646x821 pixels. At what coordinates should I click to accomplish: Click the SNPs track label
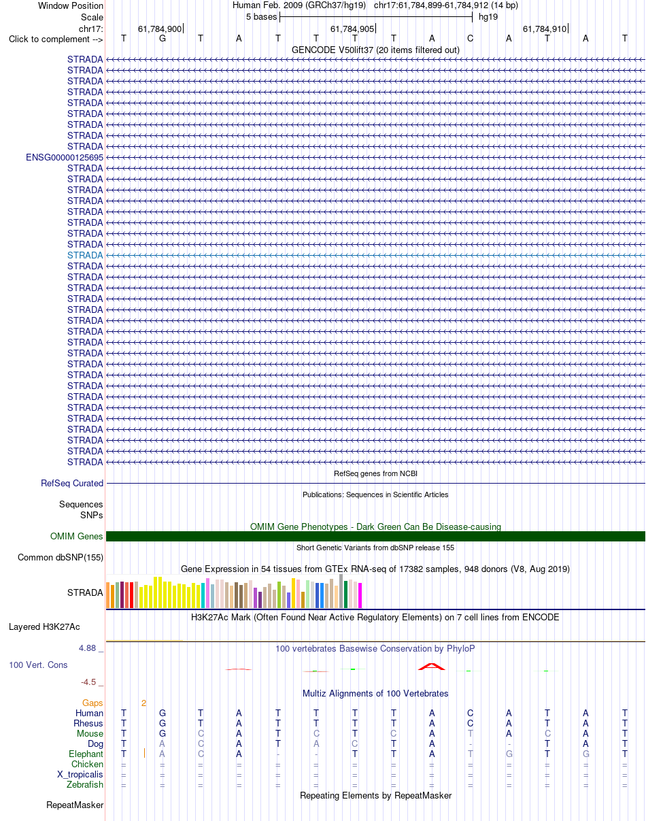[x=92, y=515]
